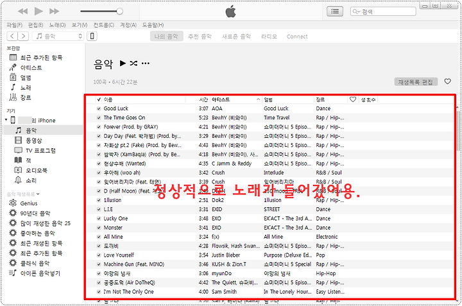The image size is (462, 306).
Task: Select 아티스트 in the library sidebar
Action: pyautogui.click(x=31, y=67)
